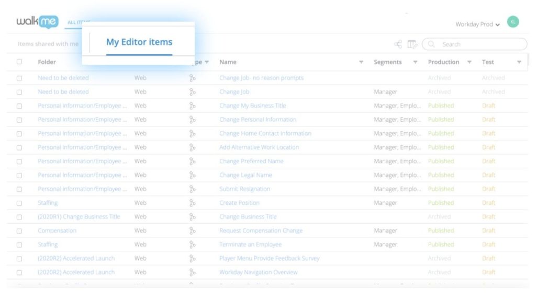Open the Segments column filter
536x301 pixels.
(x=415, y=62)
